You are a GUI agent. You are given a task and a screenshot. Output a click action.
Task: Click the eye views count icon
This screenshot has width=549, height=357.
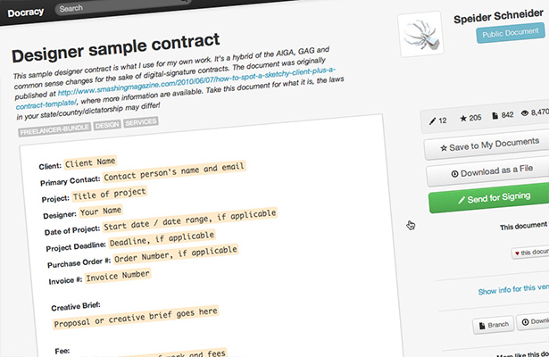tap(525, 113)
